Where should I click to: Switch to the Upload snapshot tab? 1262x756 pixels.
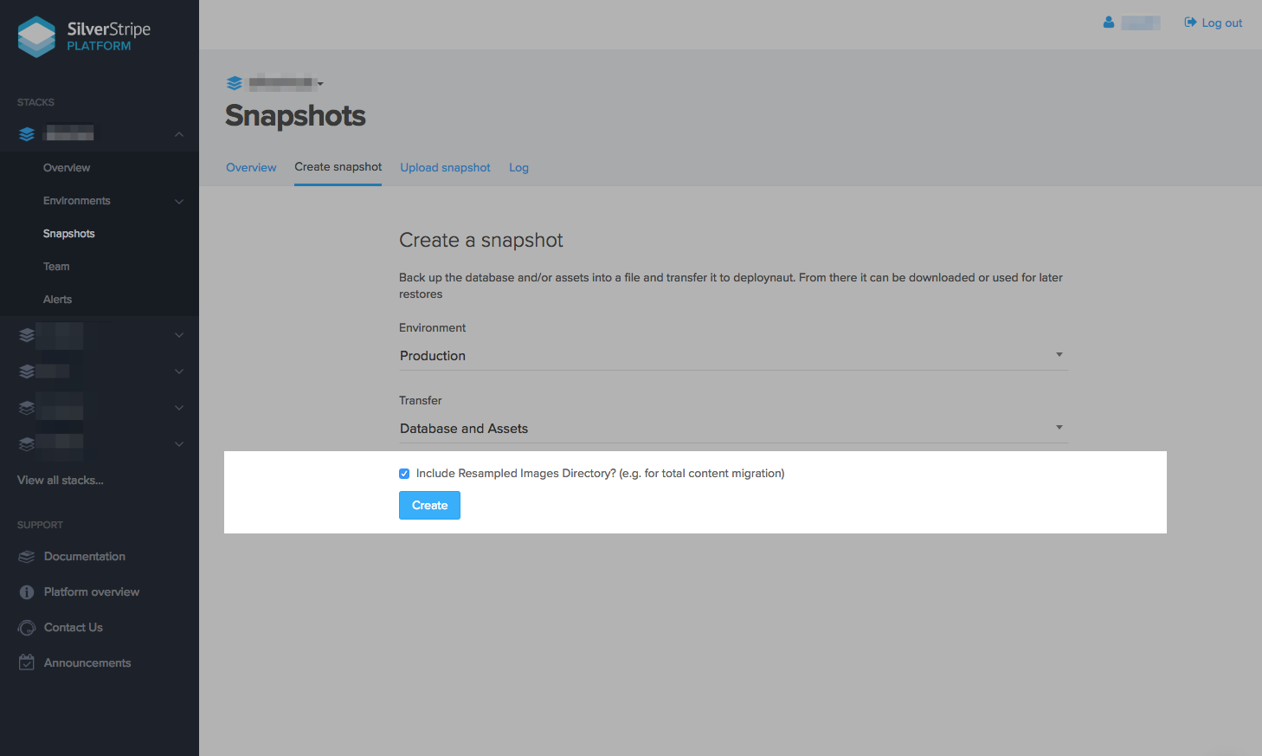pyautogui.click(x=445, y=168)
